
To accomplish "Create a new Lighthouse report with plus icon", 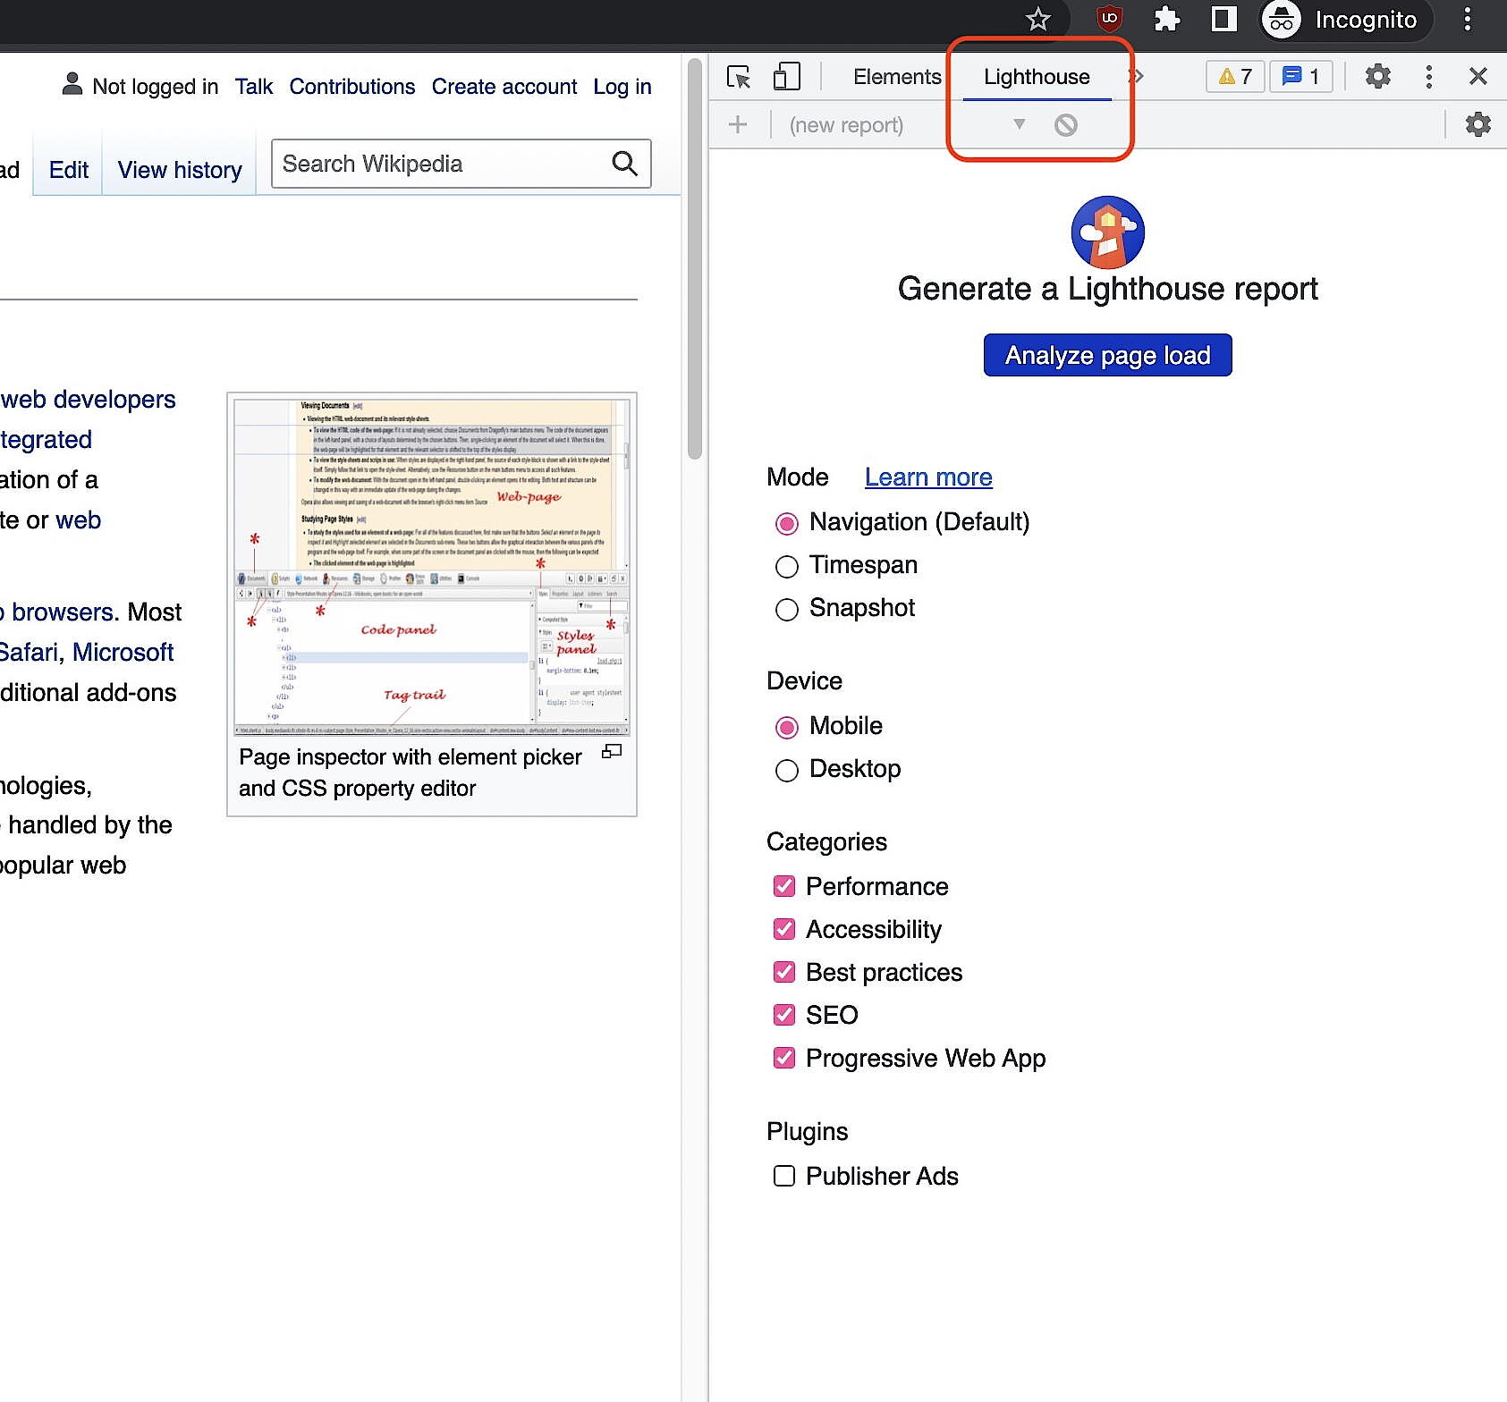I will (738, 124).
